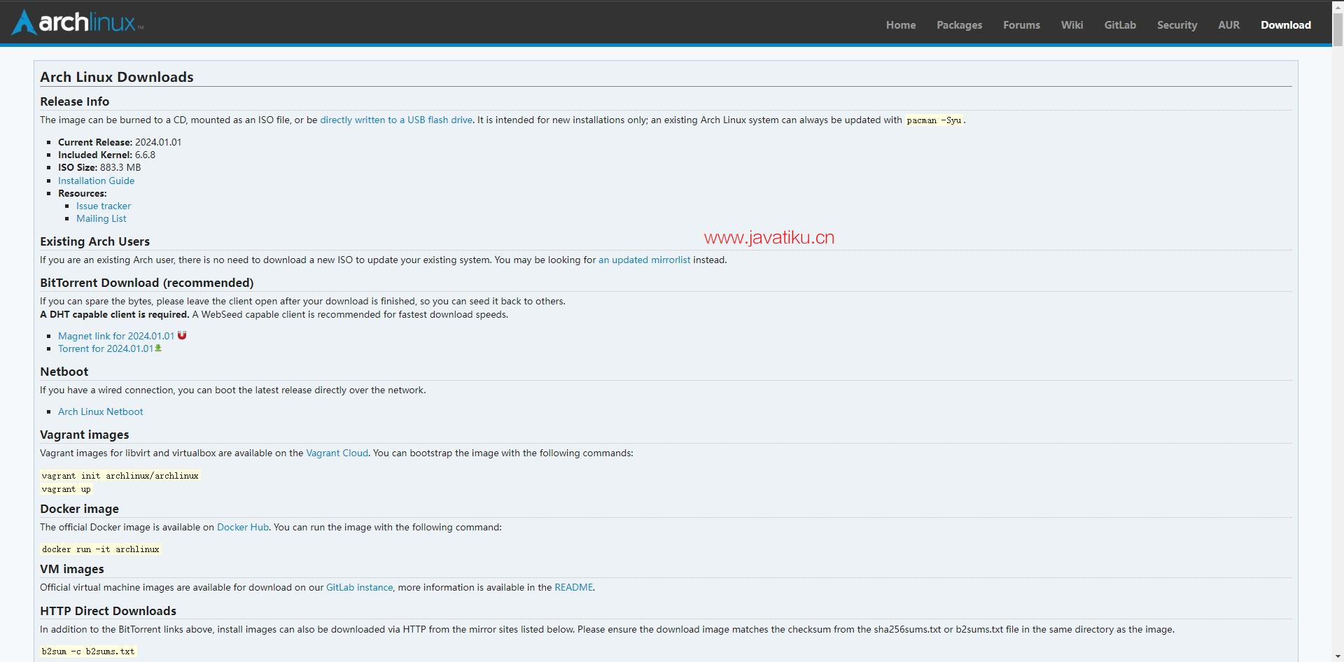Click the 'VM images' heading
Image resolution: width=1344 pixels, height=662 pixels.
click(x=72, y=569)
